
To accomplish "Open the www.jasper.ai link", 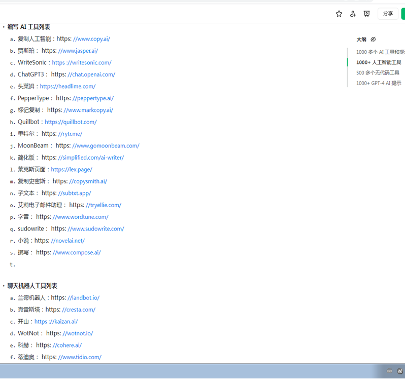I will coord(78,51).
